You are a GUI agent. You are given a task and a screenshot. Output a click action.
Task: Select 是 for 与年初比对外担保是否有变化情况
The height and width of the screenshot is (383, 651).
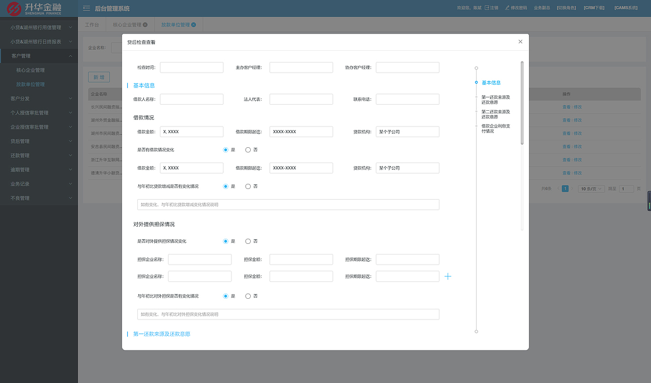click(226, 296)
